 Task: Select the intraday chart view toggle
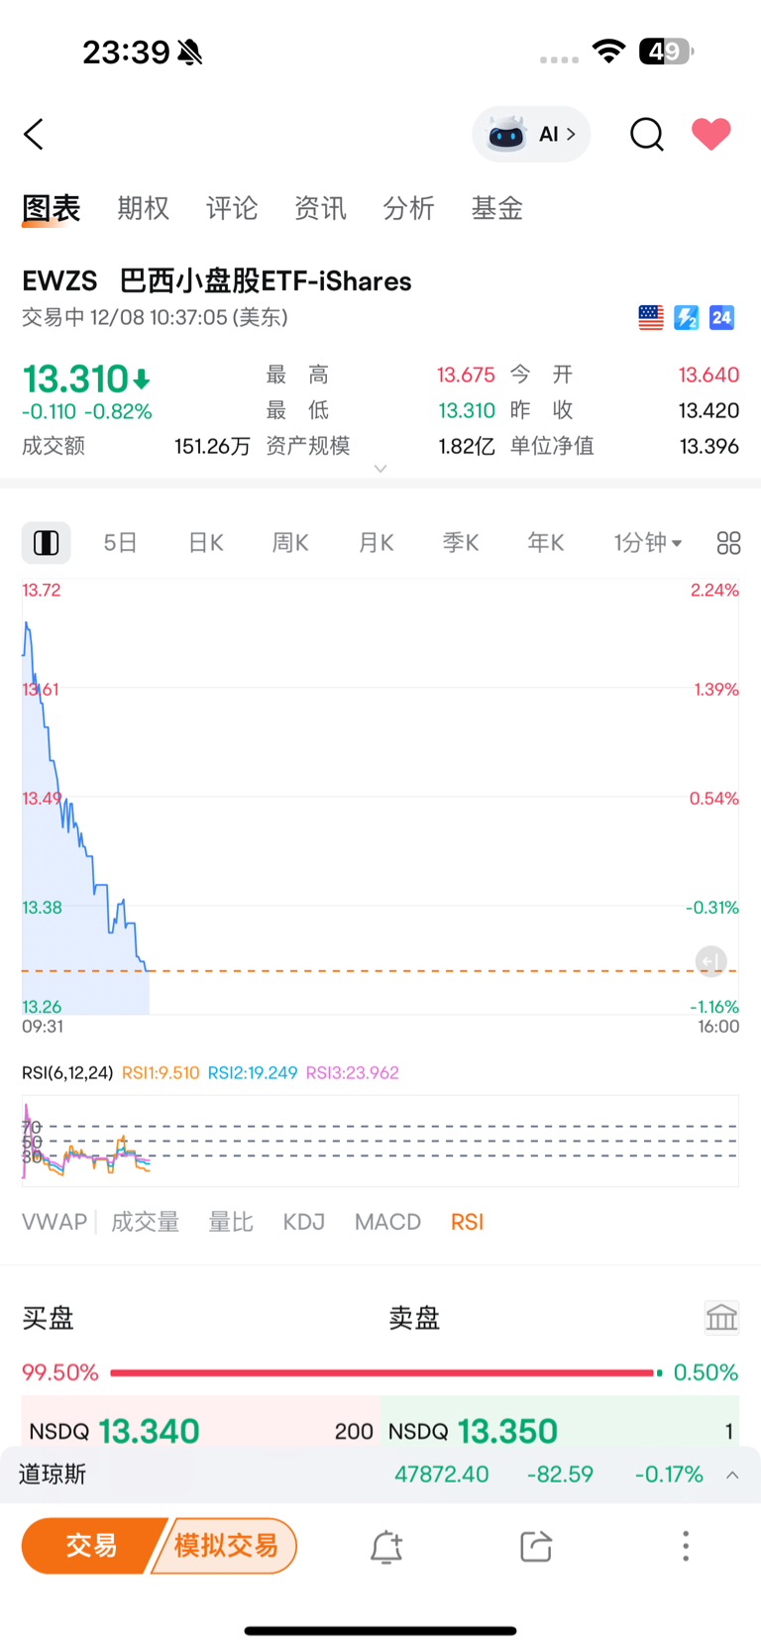click(47, 543)
